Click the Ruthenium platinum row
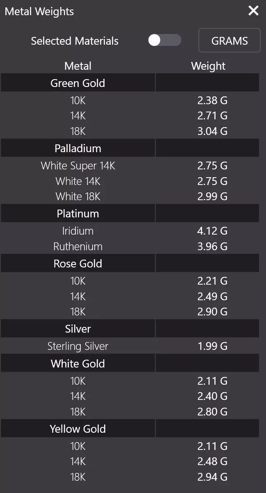This screenshot has height=493, width=266. [x=78, y=247]
